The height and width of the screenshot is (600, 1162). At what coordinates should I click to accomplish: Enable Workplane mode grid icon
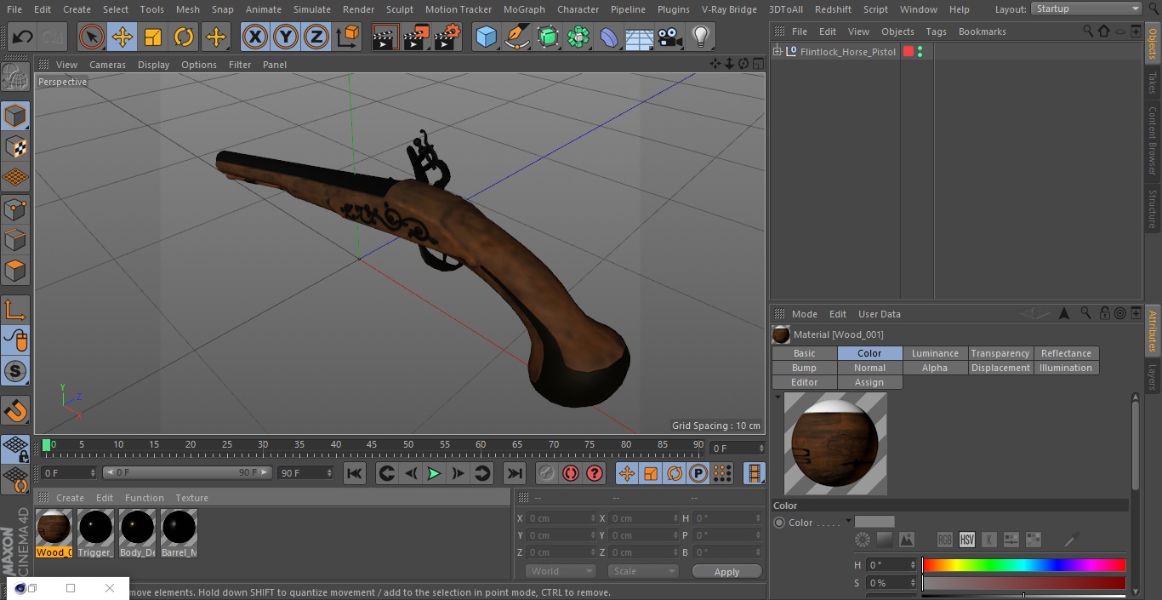coord(15,177)
